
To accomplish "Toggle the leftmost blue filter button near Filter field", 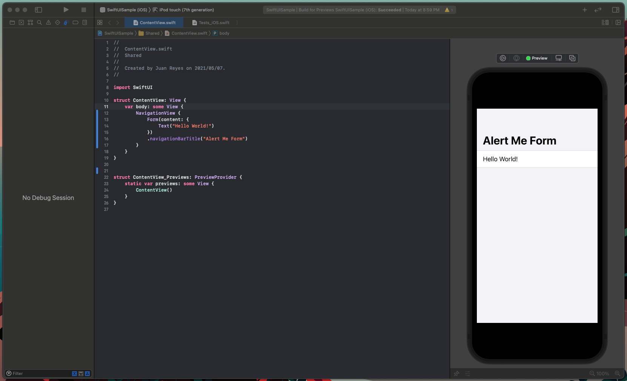I will (x=74, y=374).
